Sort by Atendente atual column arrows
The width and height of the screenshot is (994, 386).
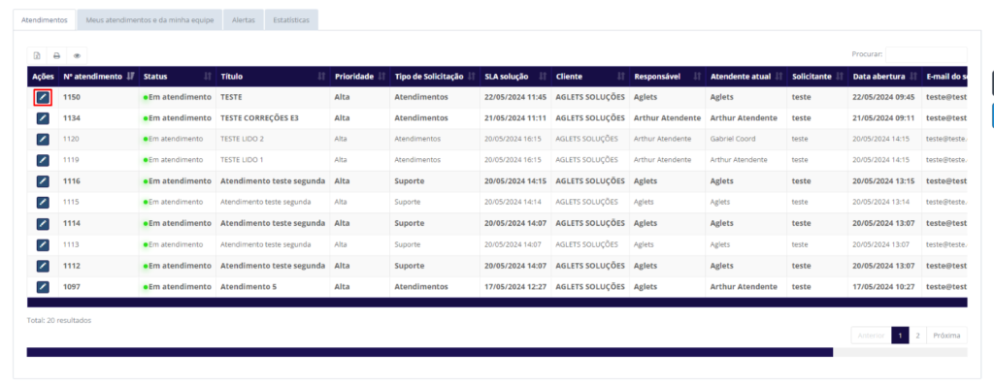coord(779,77)
